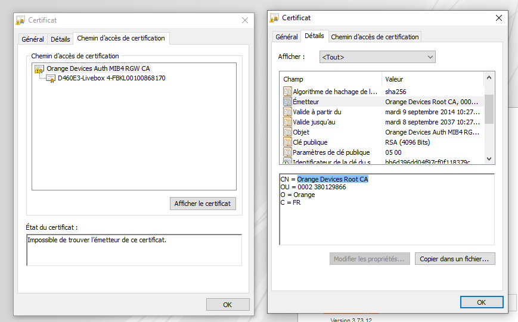Click the Objet field icon
The image size is (518, 322).
click(x=287, y=132)
